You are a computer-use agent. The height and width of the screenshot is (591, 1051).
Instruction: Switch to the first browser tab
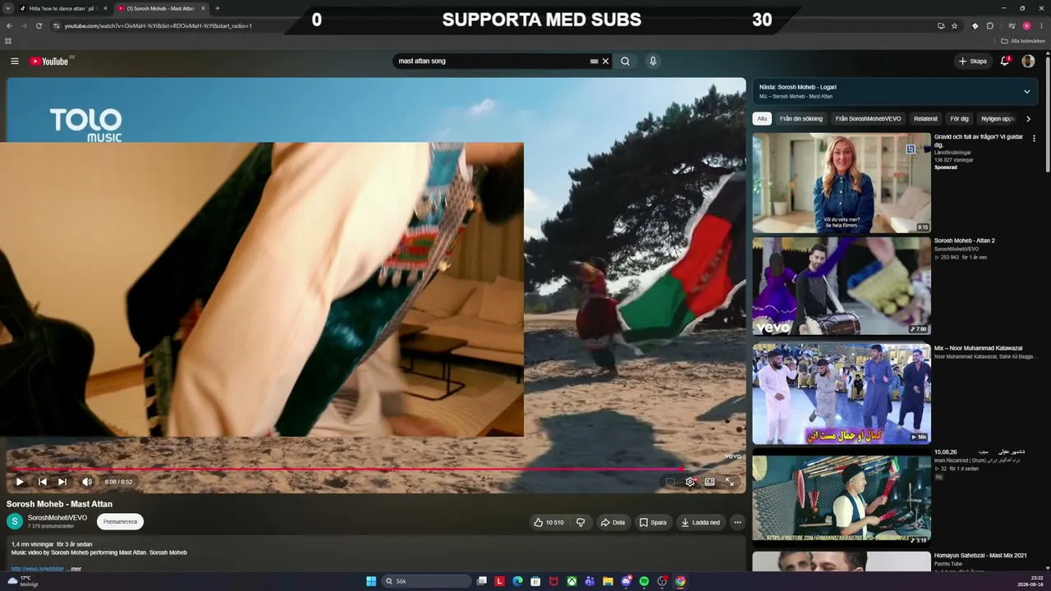click(x=62, y=8)
